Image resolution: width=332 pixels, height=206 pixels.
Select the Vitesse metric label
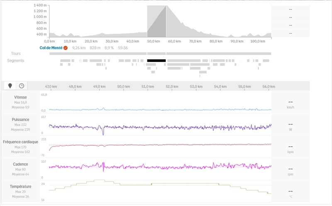(x=20, y=97)
